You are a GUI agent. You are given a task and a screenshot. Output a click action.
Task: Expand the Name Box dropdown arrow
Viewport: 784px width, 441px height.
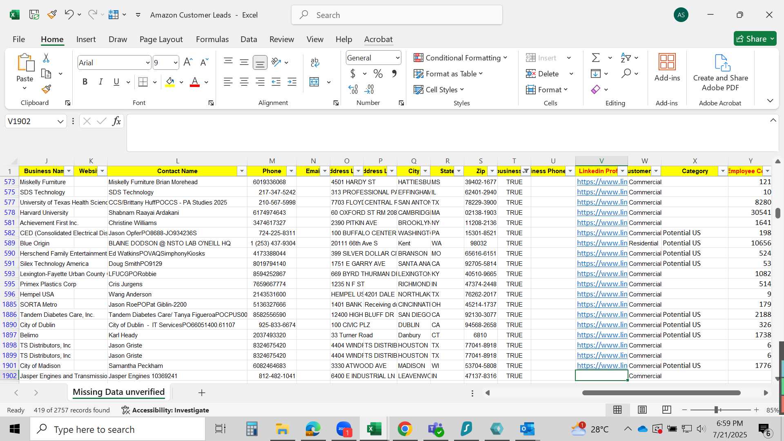coord(60,121)
